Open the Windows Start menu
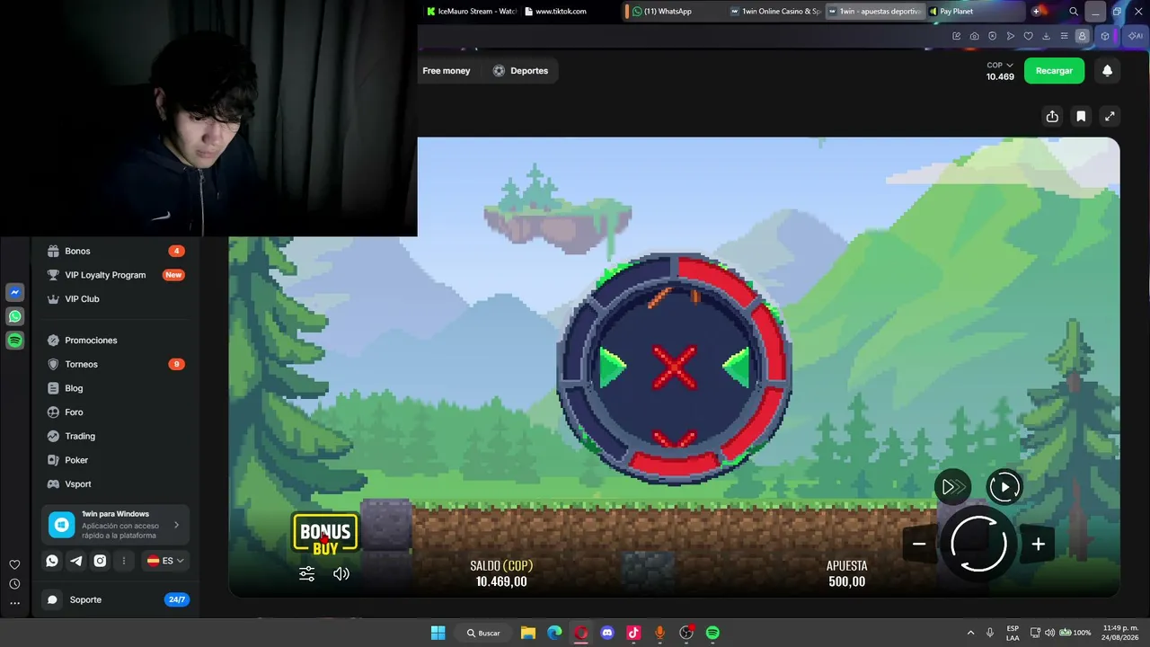 pos(438,633)
